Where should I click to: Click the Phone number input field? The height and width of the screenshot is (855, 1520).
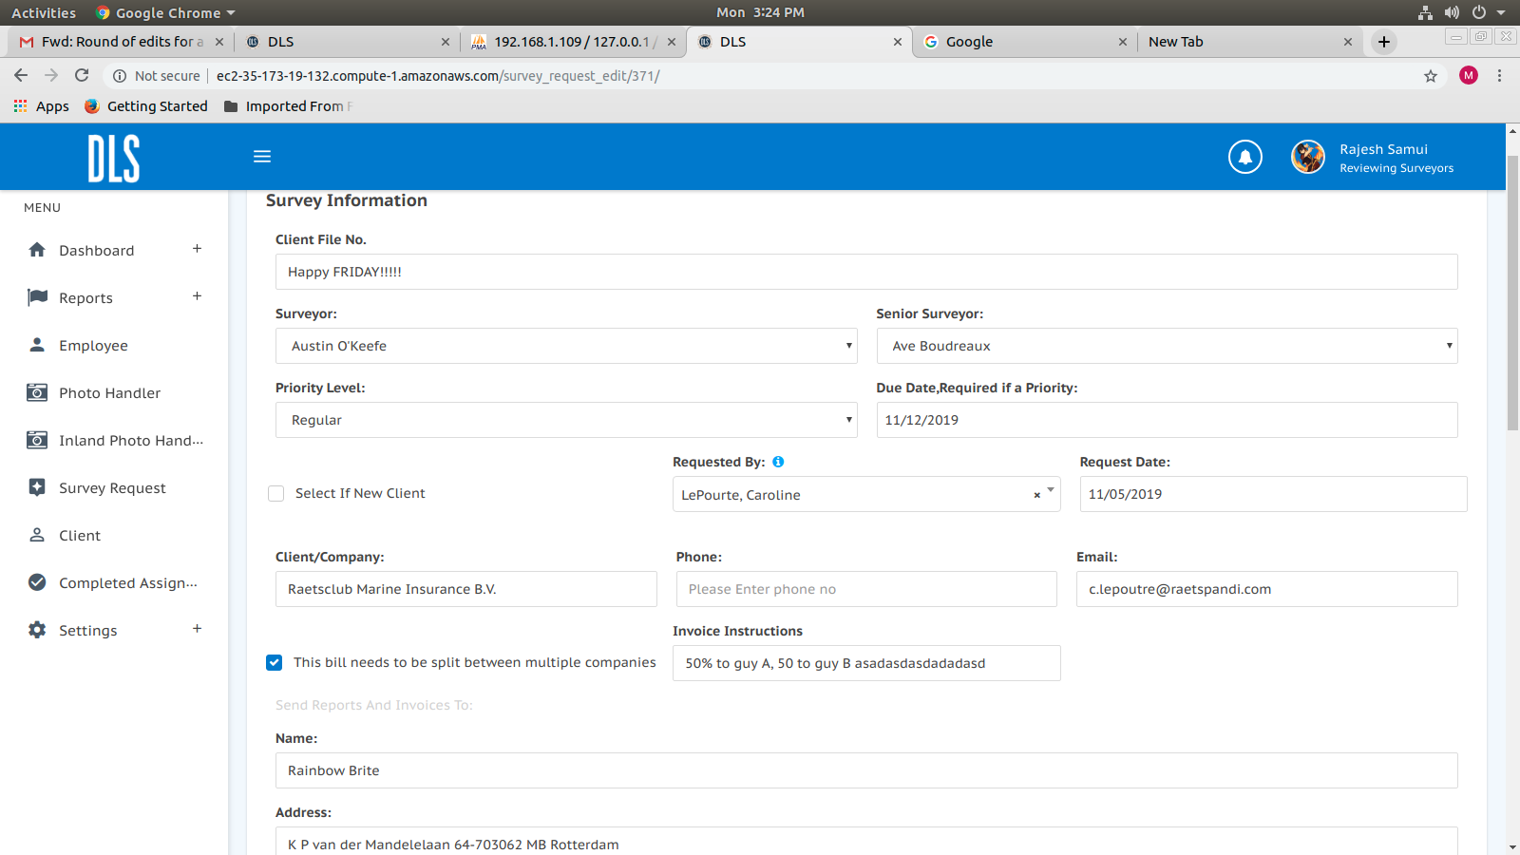[865, 589]
